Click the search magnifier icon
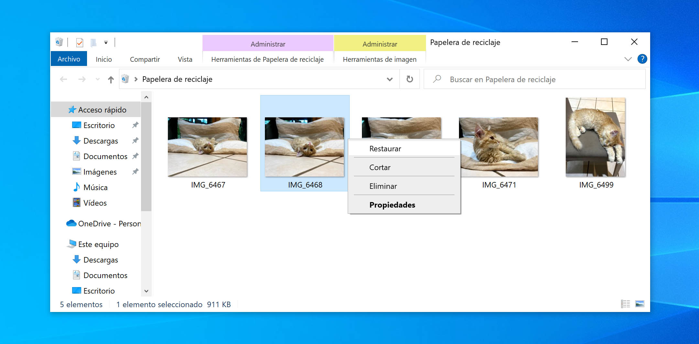 click(x=437, y=79)
